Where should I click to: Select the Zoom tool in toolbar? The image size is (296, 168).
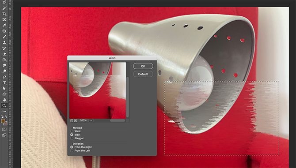(x=4, y=105)
